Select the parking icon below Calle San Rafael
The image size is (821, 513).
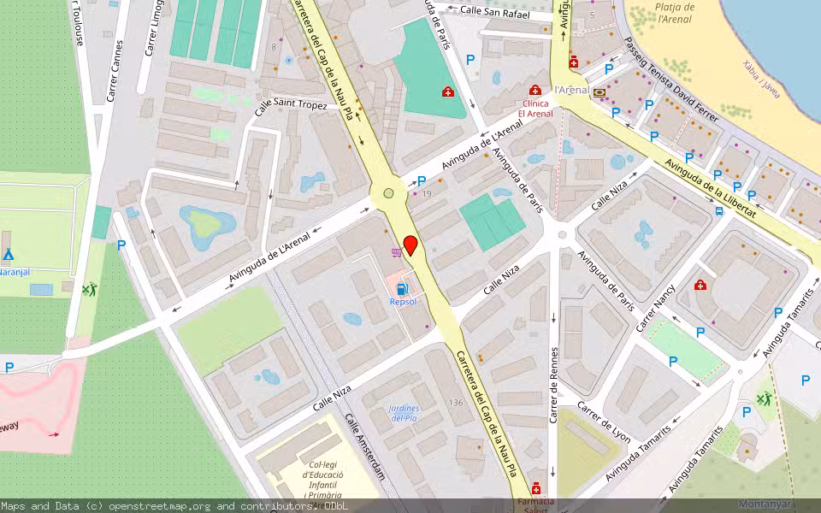[470, 60]
